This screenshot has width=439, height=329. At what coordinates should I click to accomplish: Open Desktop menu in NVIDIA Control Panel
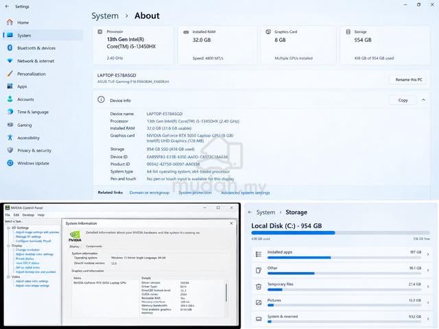[x=28, y=215]
